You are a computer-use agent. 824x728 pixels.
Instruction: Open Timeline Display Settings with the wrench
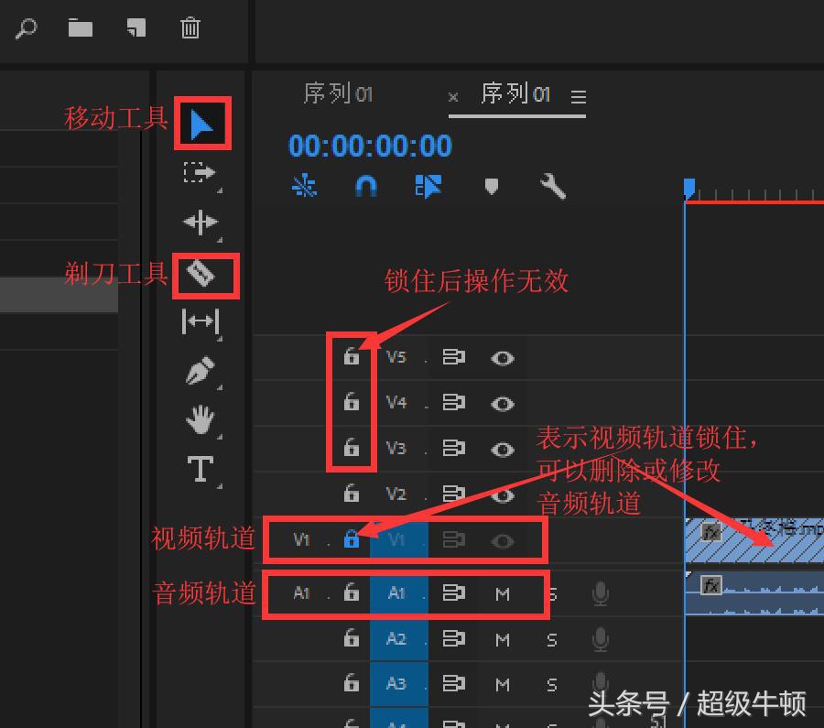click(551, 186)
